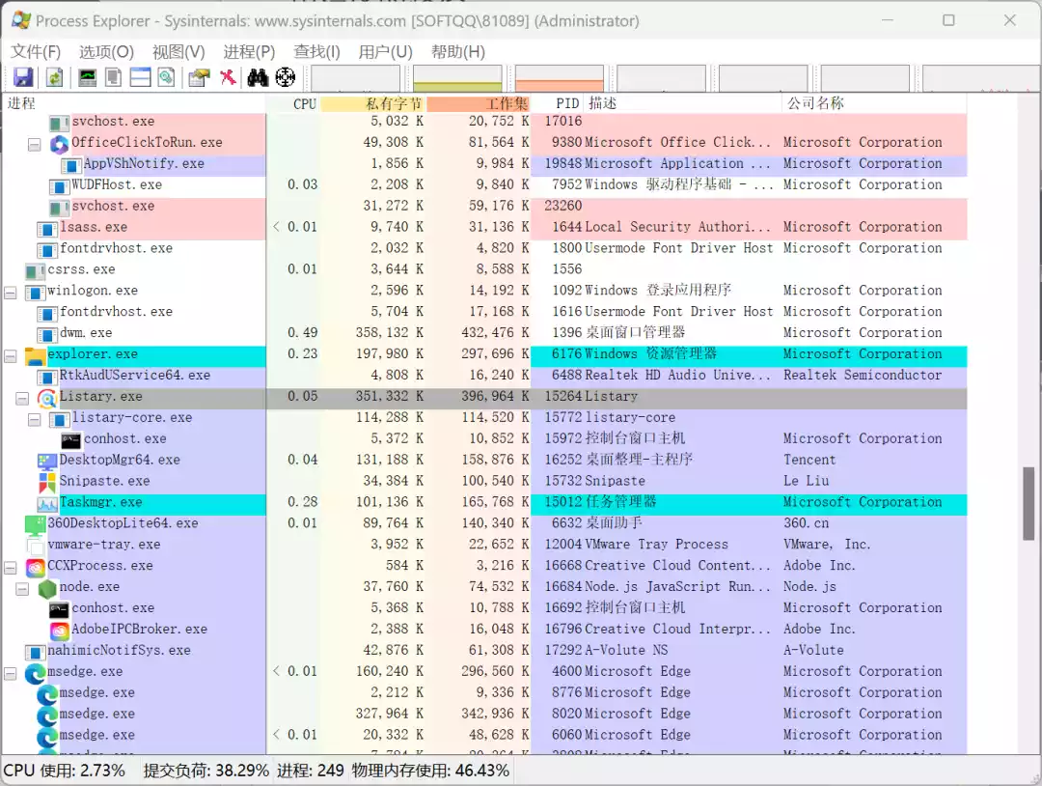The image size is (1042, 786).
Task: Click the OfficeClickToRun.exe Office icon
Action: pyautogui.click(x=59, y=144)
